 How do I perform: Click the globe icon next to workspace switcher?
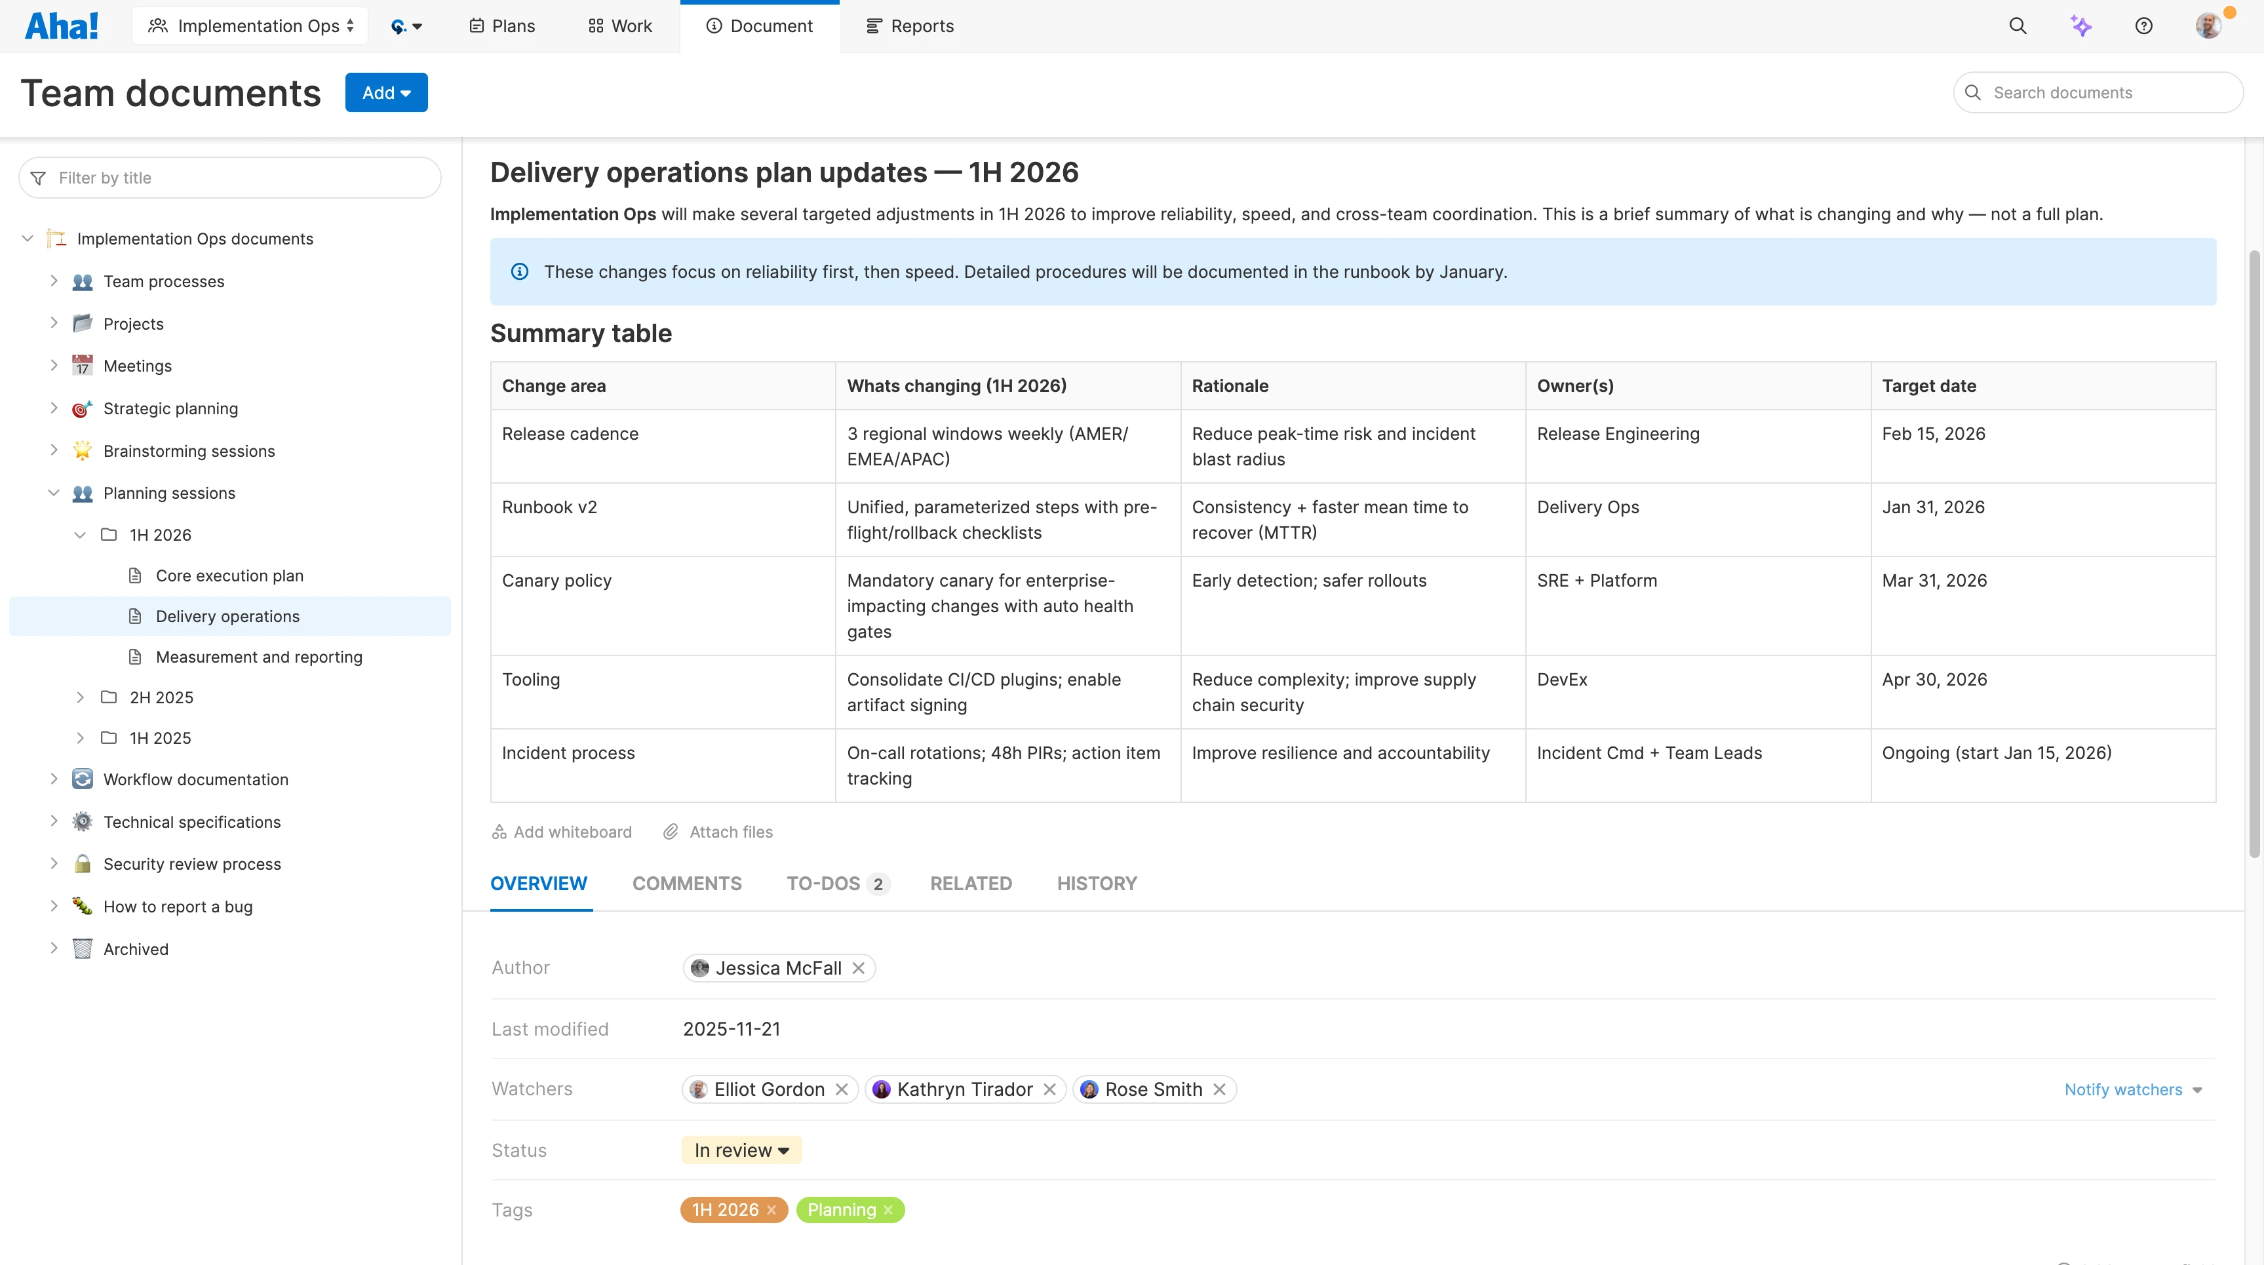click(x=400, y=26)
